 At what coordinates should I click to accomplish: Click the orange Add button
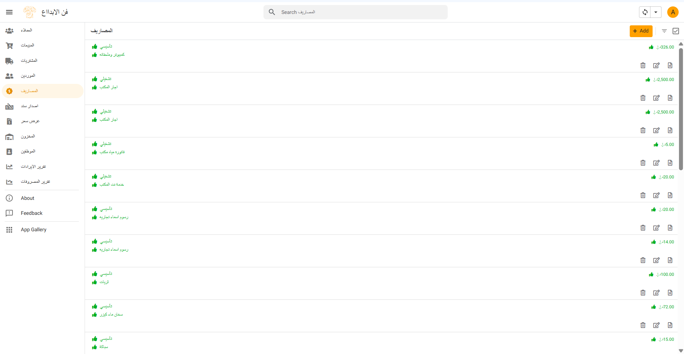pos(641,31)
